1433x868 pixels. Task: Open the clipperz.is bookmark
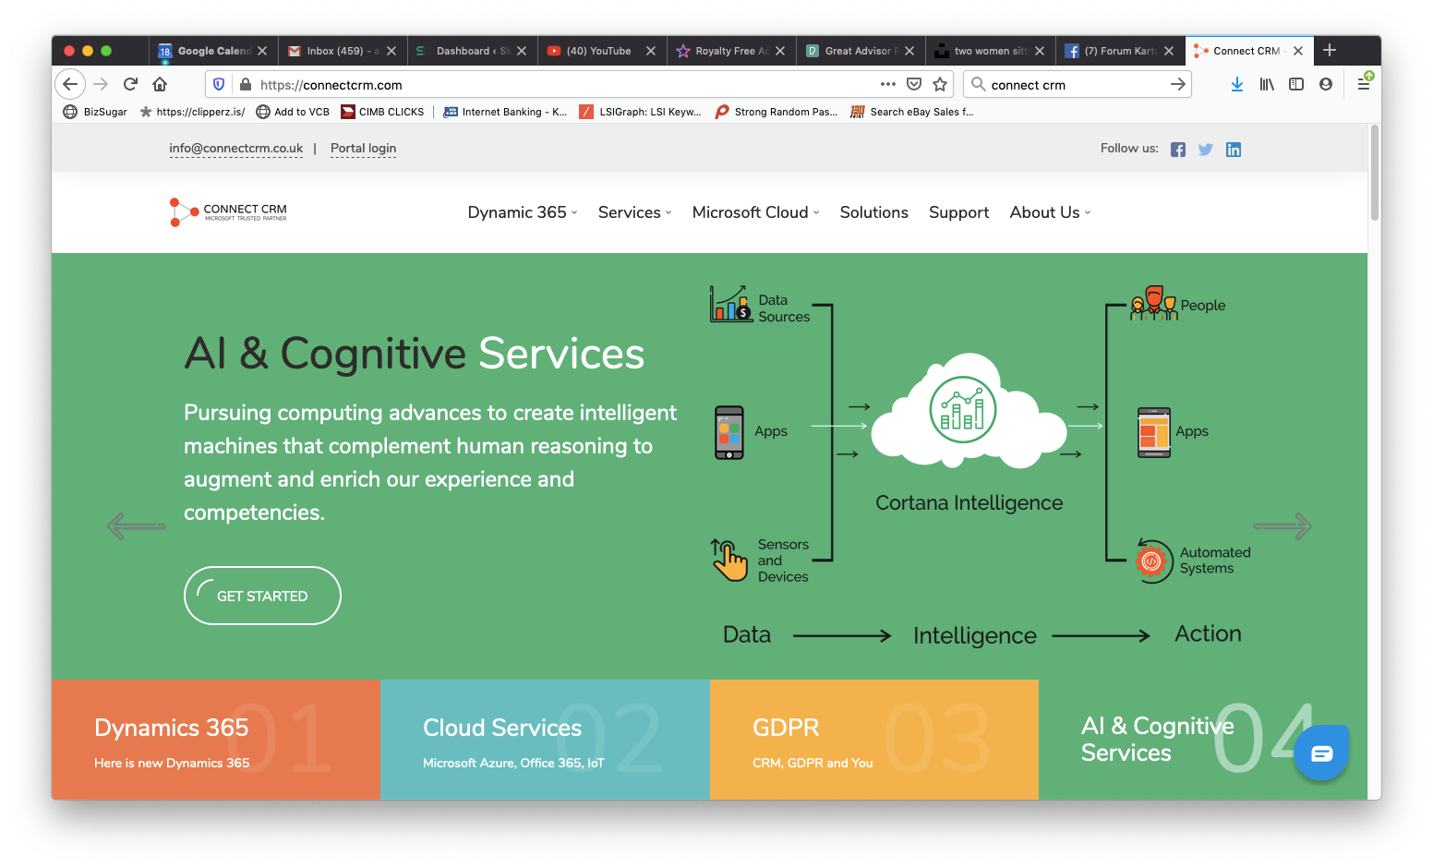[x=192, y=112]
